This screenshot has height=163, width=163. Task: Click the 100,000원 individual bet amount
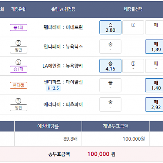coord(134,139)
